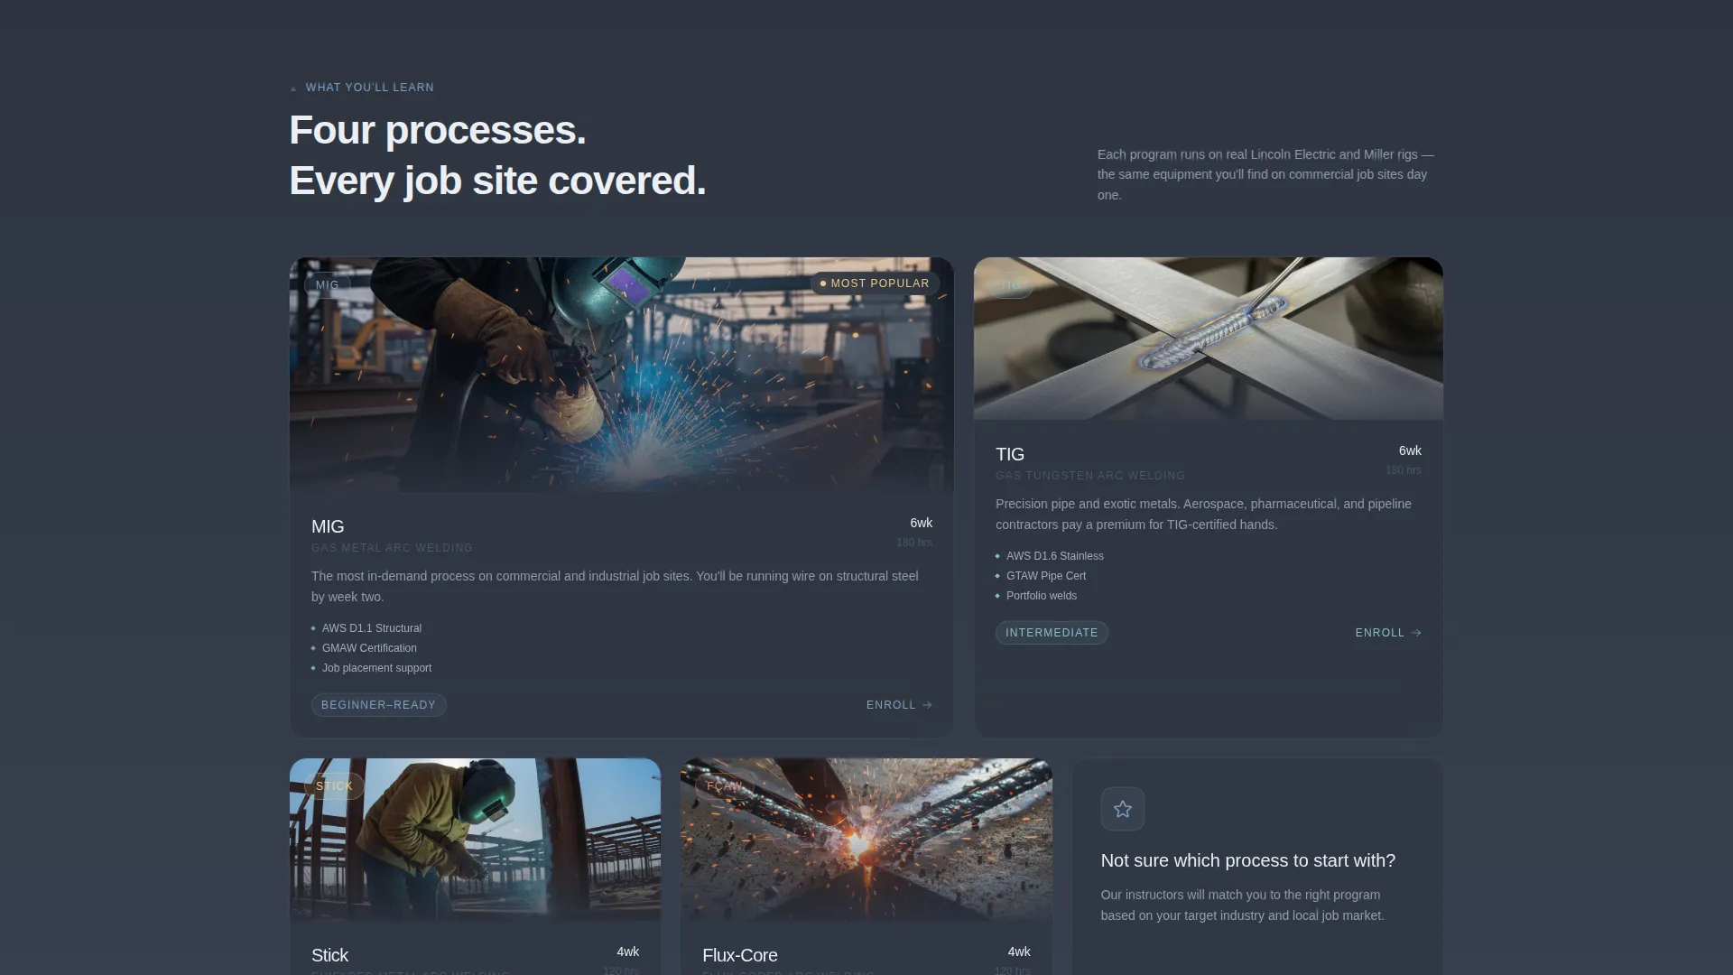This screenshot has width=1733, height=975.
Task: Click the arrow icon beside MIG Enroll
Action: 927,705
